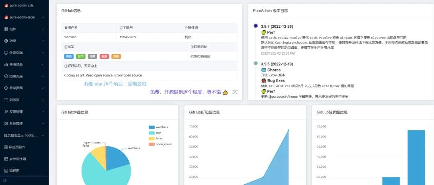Click the xiaoxian username cell
The image size is (434, 185).
pyautogui.click(x=89, y=37)
